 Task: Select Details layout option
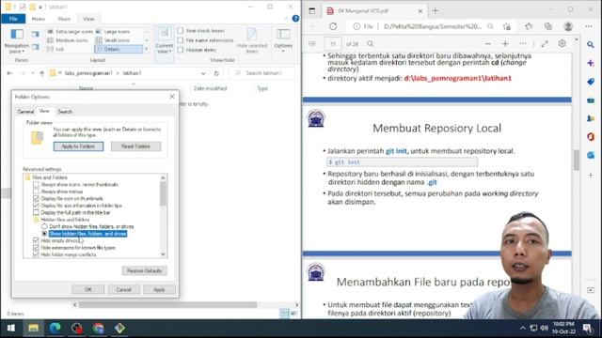point(119,49)
